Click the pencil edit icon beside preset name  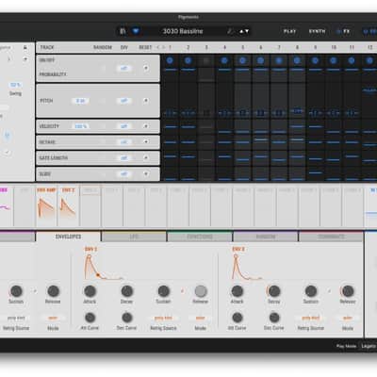click(x=230, y=31)
